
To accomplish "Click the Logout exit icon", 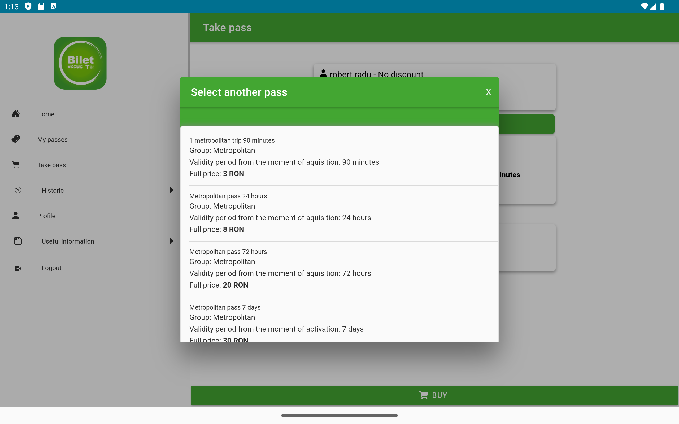I will (x=18, y=268).
